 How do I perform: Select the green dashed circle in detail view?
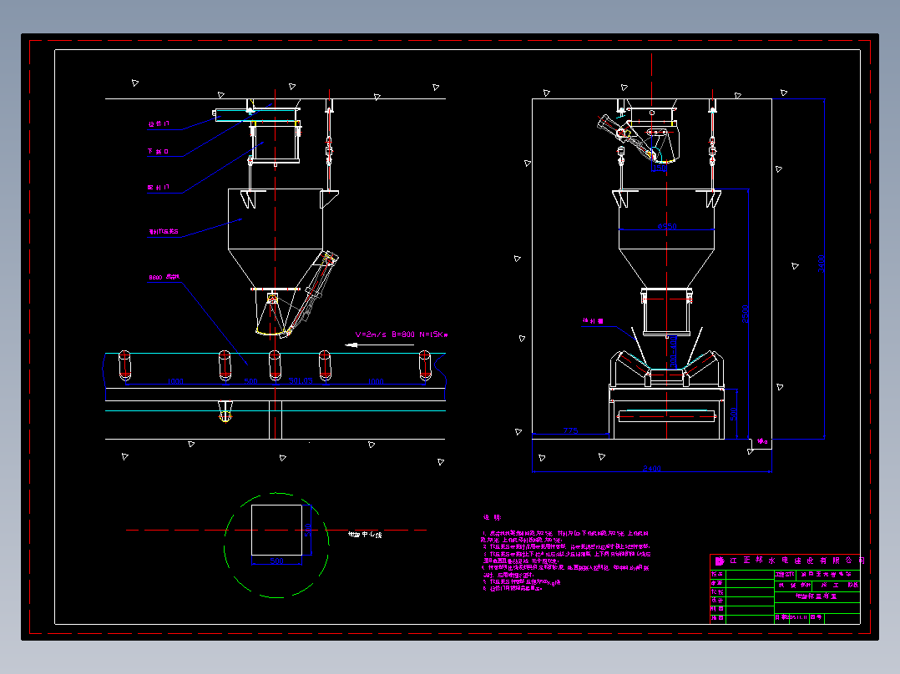click(276, 545)
